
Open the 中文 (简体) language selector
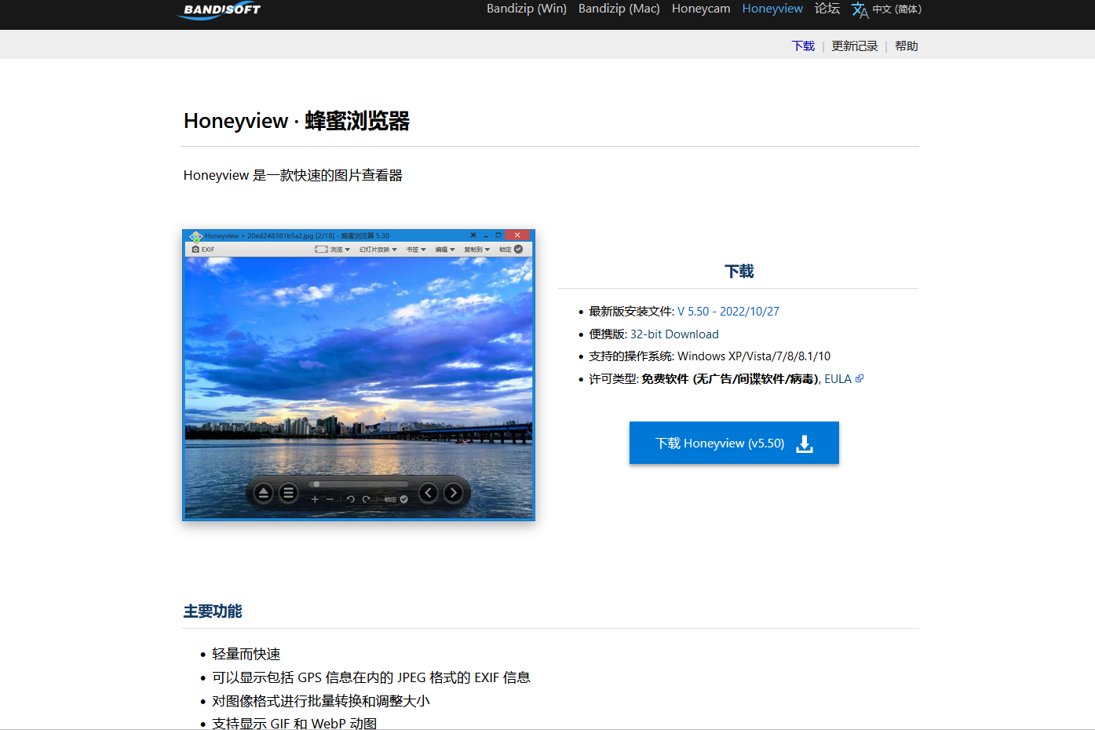[887, 9]
